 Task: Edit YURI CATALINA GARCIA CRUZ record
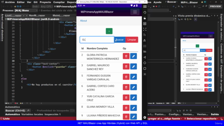133,98
